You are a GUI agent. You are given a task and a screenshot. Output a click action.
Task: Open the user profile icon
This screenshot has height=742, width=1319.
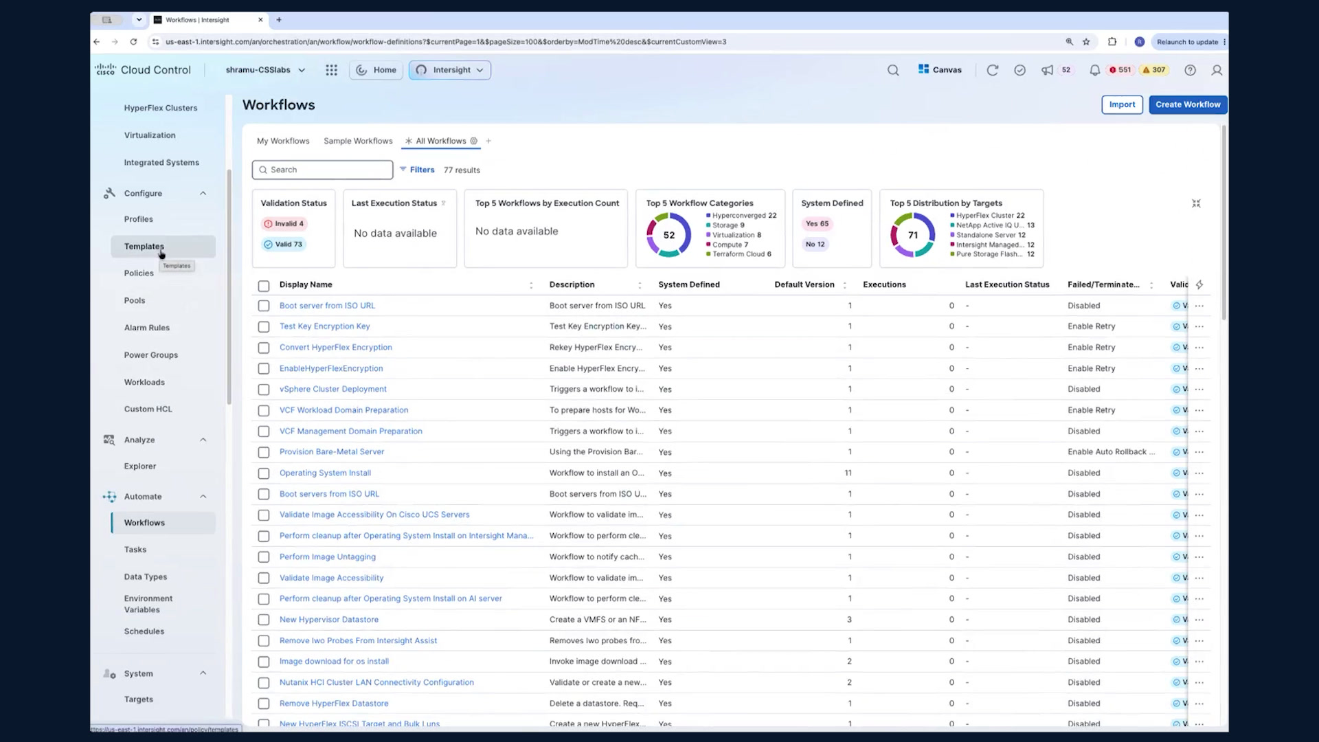1216,70
